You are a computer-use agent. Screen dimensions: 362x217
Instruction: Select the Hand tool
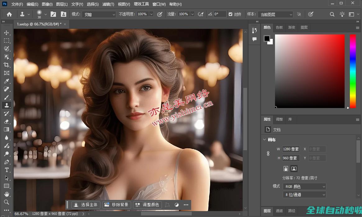pos(7,194)
